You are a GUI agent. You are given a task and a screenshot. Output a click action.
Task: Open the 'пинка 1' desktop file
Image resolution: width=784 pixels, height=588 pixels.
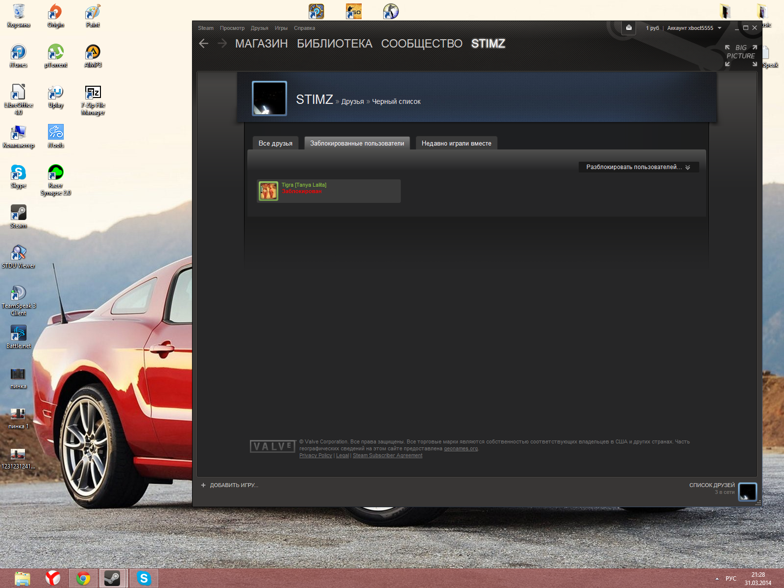[18, 417]
